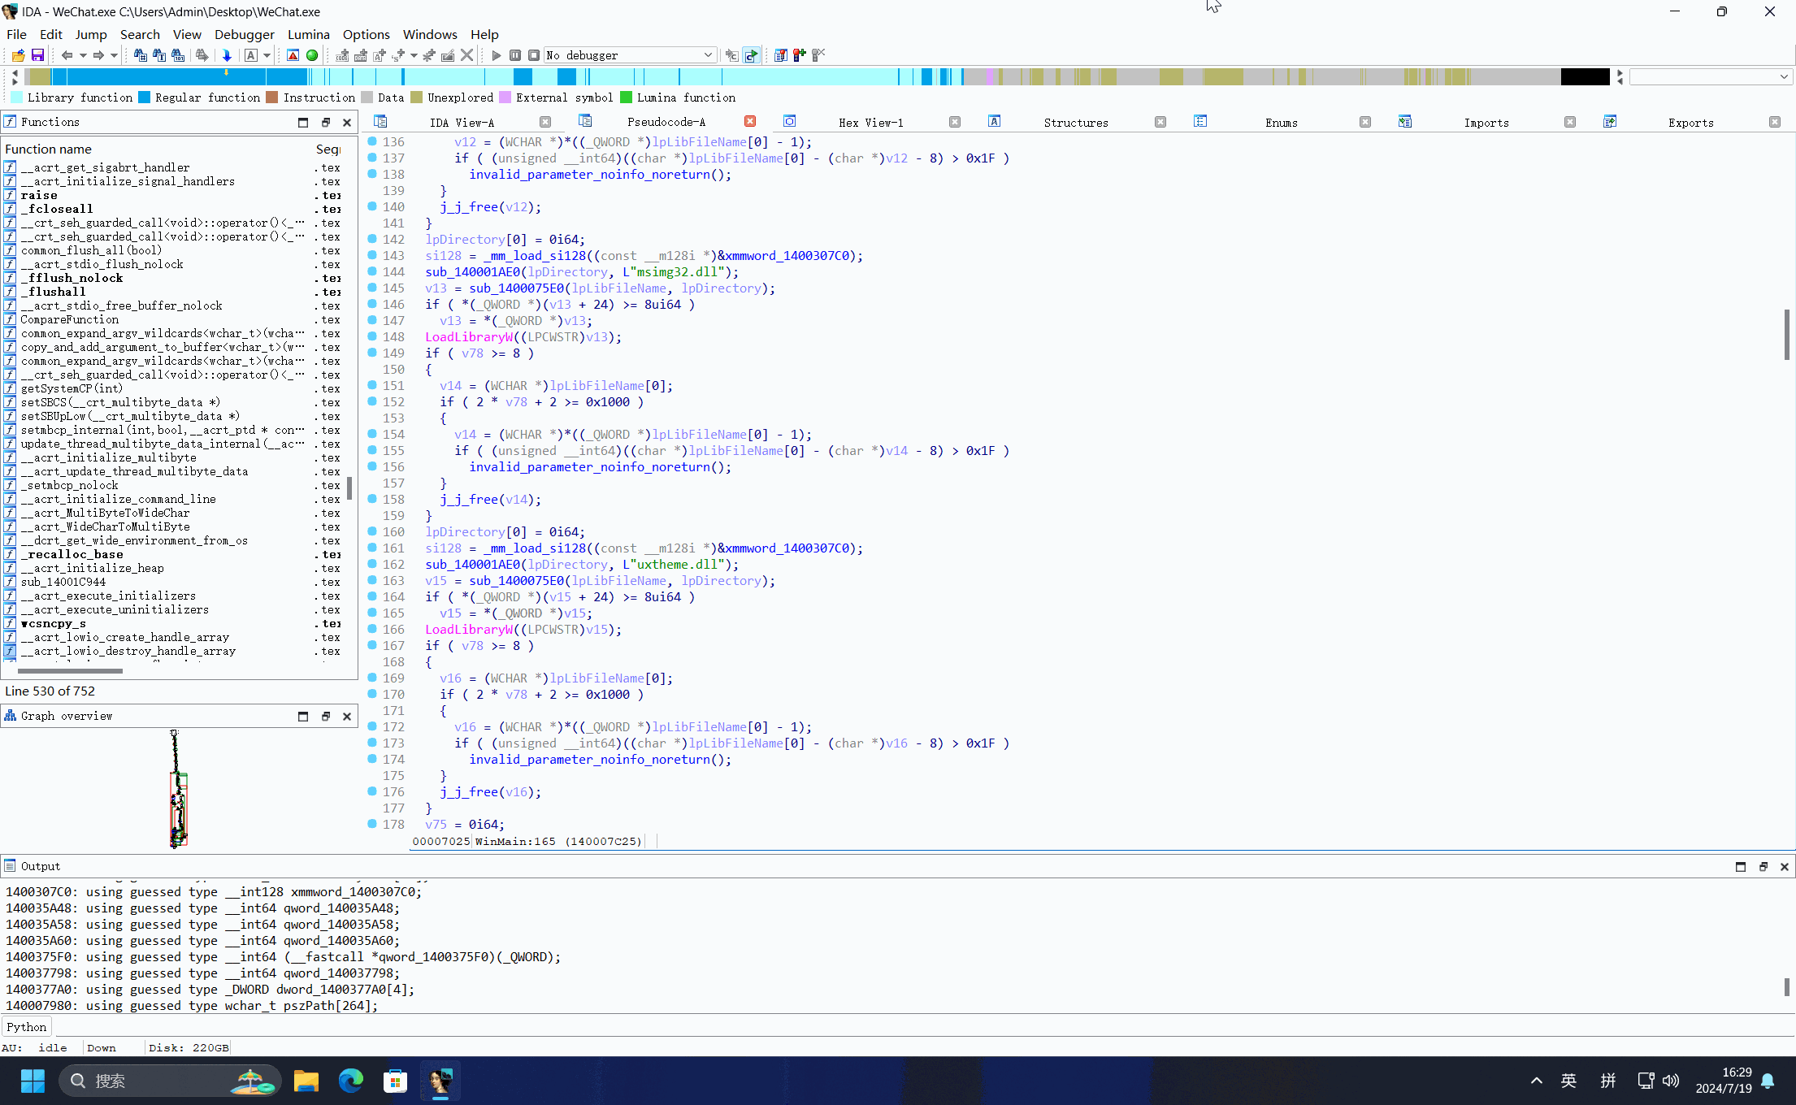Screen dimensions: 1796x1105
Task: Switch to the Hex View-1 tab
Action: tap(870, 123)
